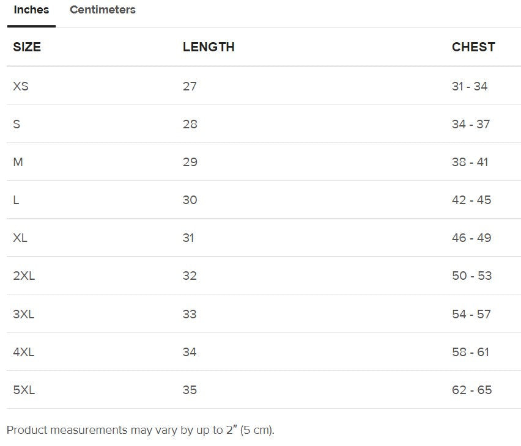Click the XL size label
The image size is (521, 446).
pos(20,238)
